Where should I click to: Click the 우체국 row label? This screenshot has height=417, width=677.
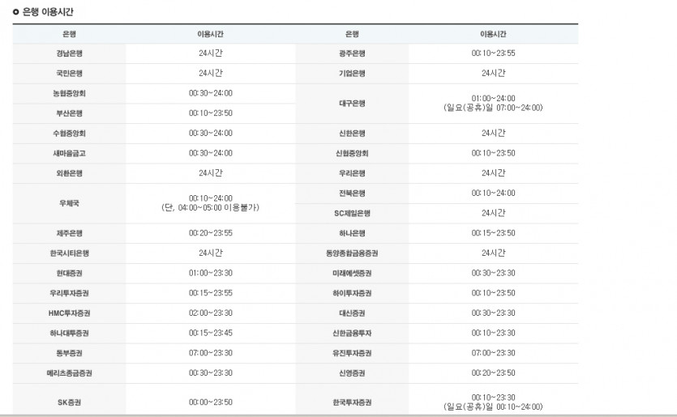click(69, 203)
